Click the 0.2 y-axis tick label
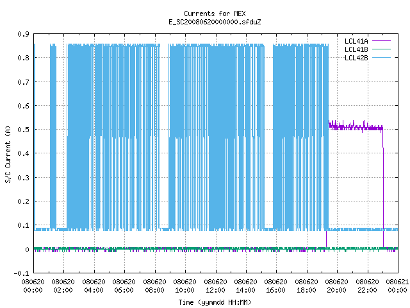This screenshot has width=410, height=308. pos(23,201)
